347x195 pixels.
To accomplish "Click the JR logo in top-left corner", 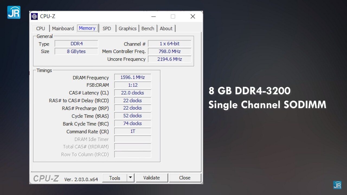I will [x=14, y=12].
